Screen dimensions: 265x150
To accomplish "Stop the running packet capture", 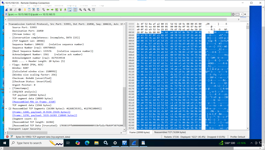I will click(x=11, y=10).
